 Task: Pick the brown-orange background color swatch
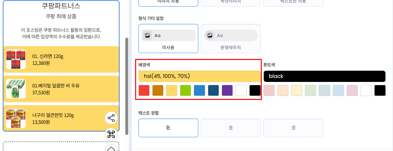point(158,90)
